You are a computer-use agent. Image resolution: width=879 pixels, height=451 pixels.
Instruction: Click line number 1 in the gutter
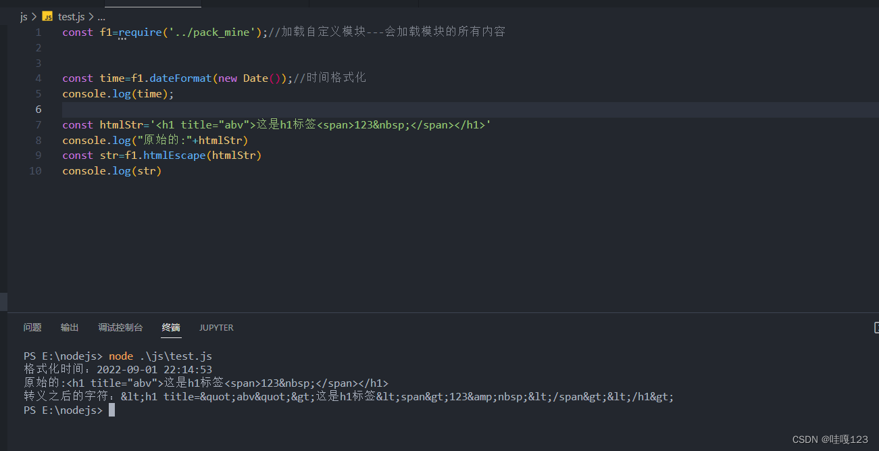[39, 32]
